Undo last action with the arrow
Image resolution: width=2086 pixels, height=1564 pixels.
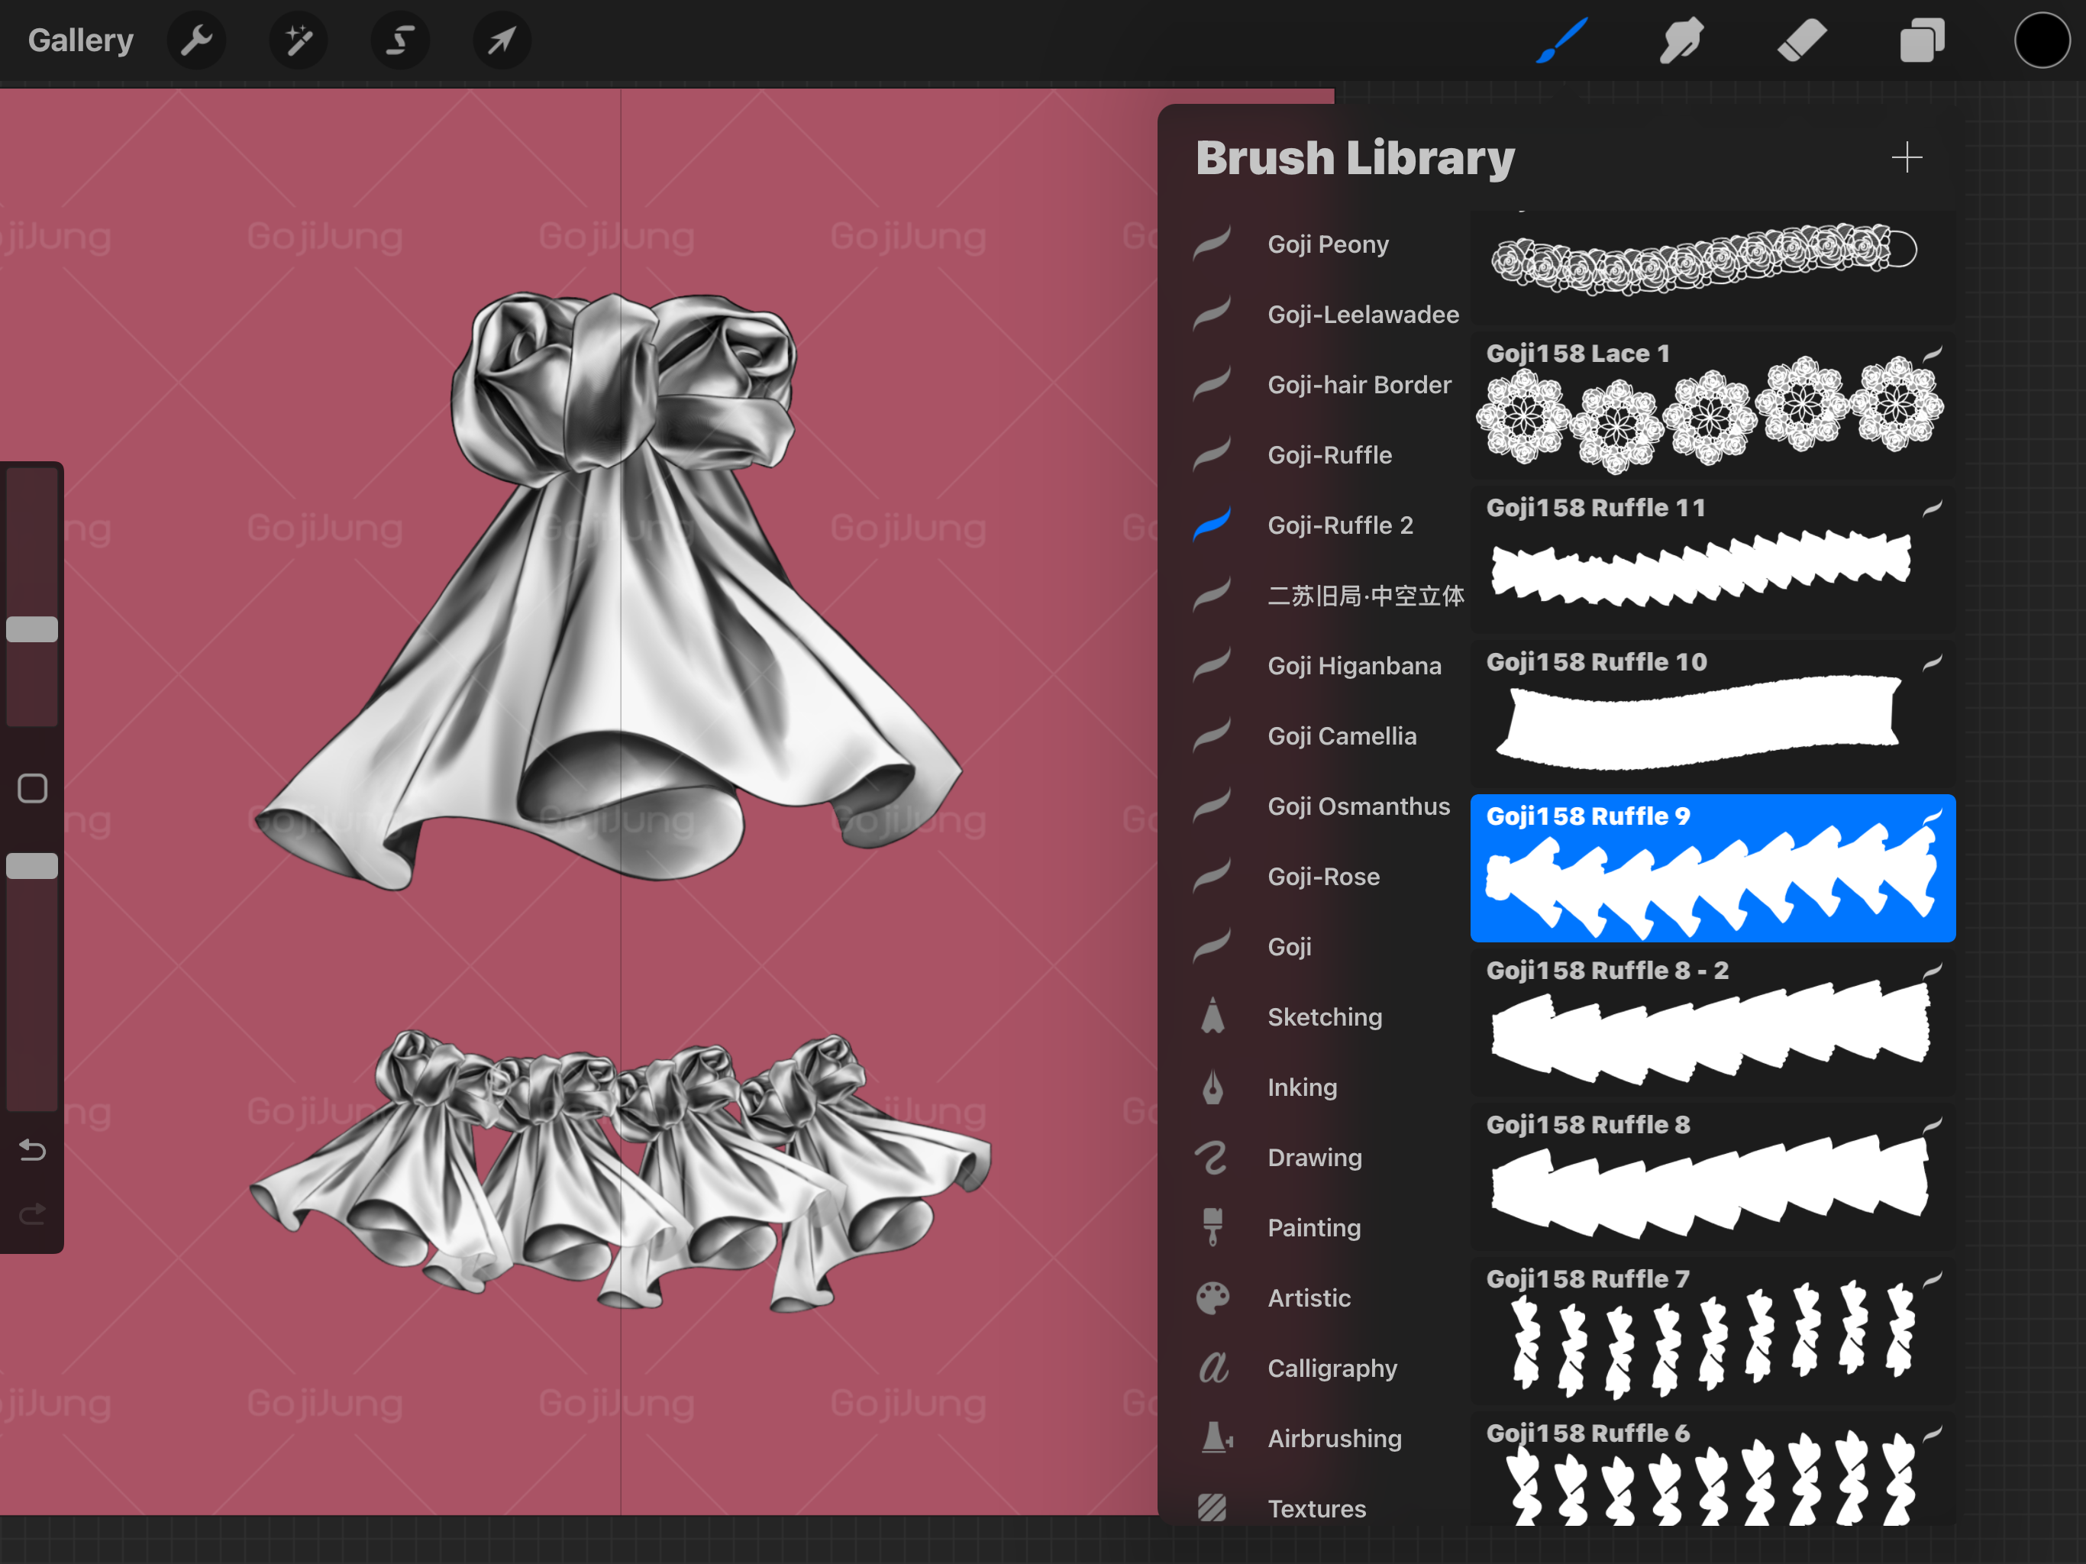[x=32, y=1150]
